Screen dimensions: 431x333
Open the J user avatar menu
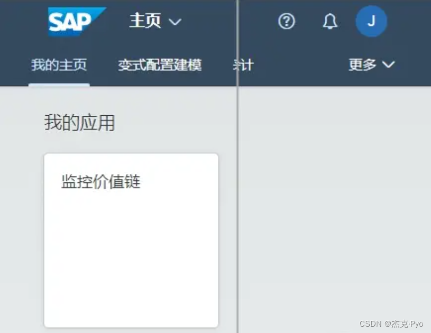tap(371, 21)
